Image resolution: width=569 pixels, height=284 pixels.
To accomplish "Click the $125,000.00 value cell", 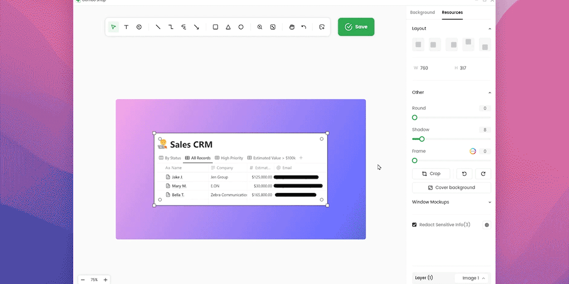I will pyautogui.click(x=262, y=177).
